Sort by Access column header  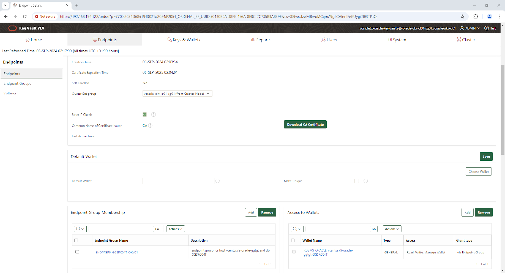pos(411,240)
